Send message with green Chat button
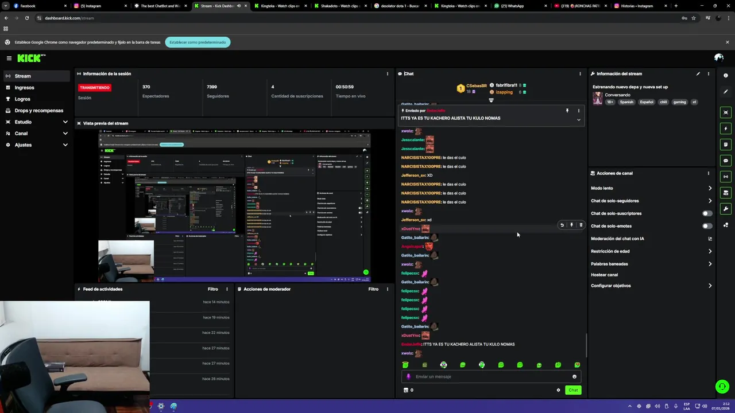This screenshot has height=413, width=735. click(573, 390)
